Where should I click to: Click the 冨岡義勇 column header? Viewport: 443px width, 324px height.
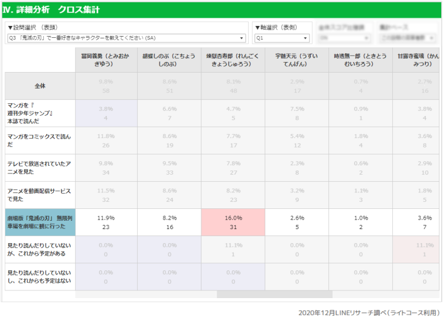tap(106, 59)
